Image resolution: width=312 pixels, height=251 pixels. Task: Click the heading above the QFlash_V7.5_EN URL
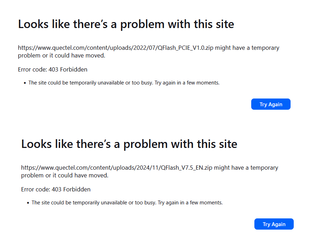tap(129, 144)
